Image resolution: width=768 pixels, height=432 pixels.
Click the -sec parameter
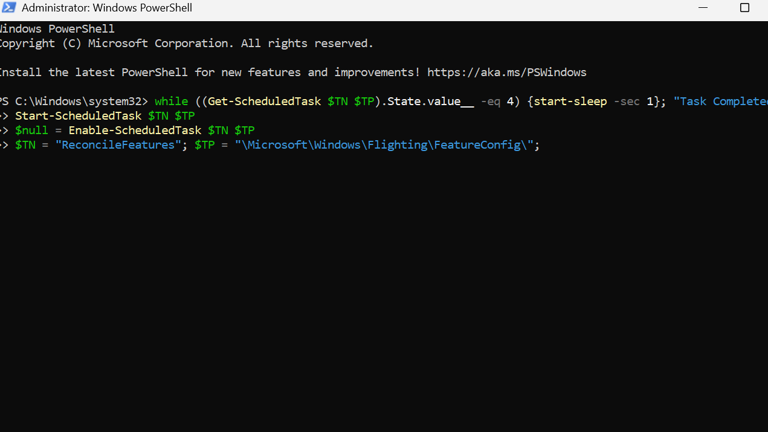(x=627, y=102)
